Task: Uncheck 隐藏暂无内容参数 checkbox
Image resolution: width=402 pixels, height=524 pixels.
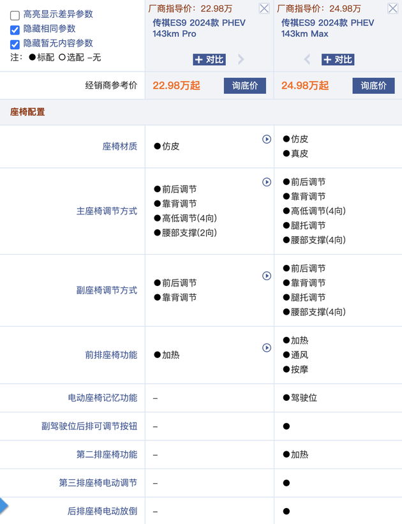Action: (15, 43)
